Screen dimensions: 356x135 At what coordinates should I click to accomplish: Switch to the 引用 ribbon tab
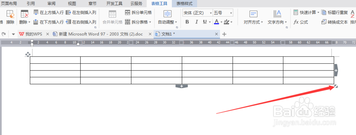[31, 4]
